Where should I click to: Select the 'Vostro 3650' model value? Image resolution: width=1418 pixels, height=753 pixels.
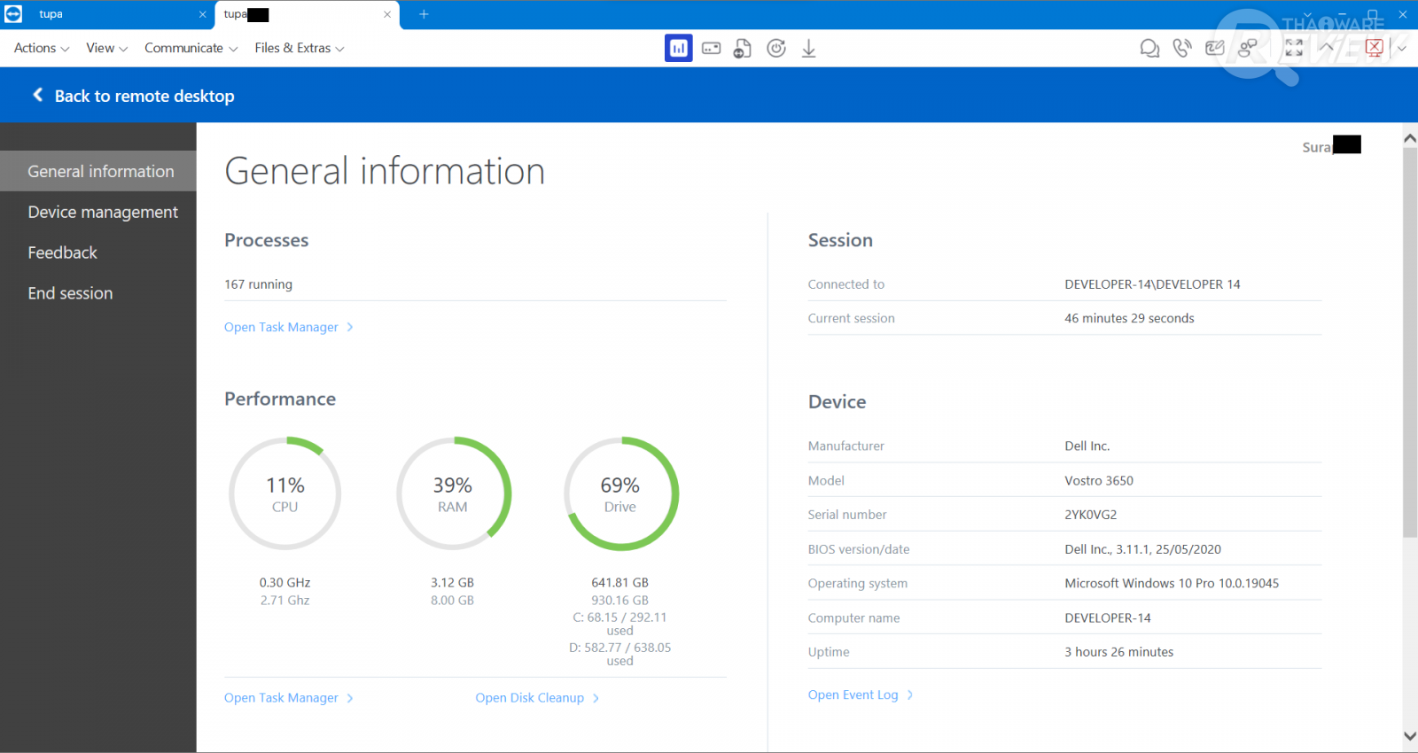coord(1099,480)
